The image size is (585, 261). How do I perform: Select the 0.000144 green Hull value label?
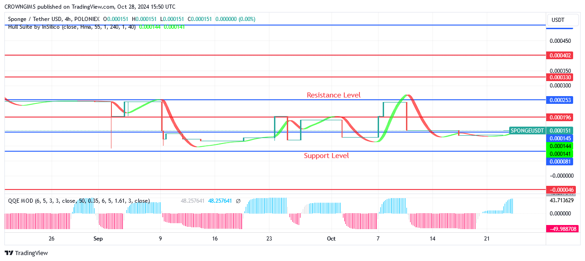560,146
